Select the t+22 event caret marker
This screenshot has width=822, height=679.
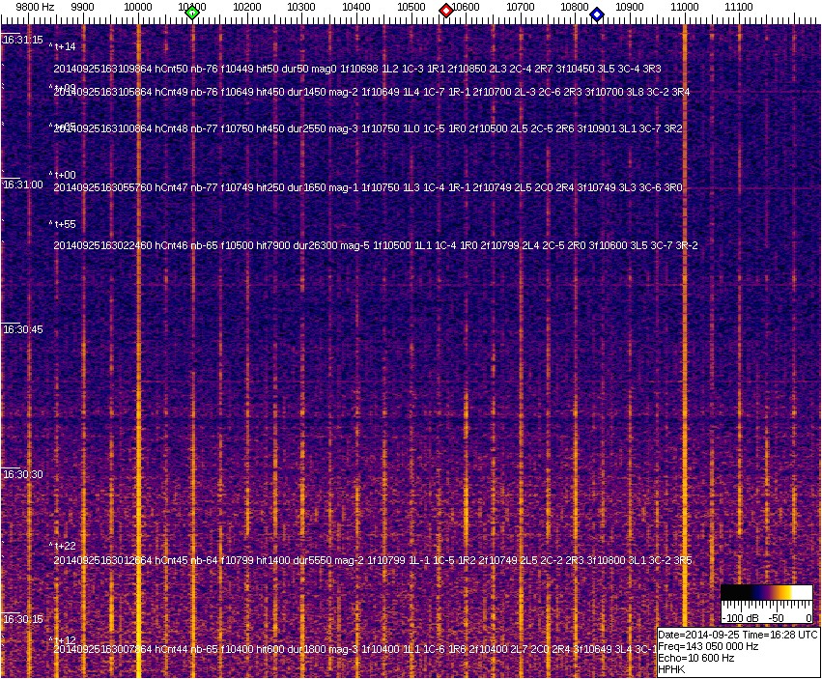pyautogui.click(x=63, y=546)
